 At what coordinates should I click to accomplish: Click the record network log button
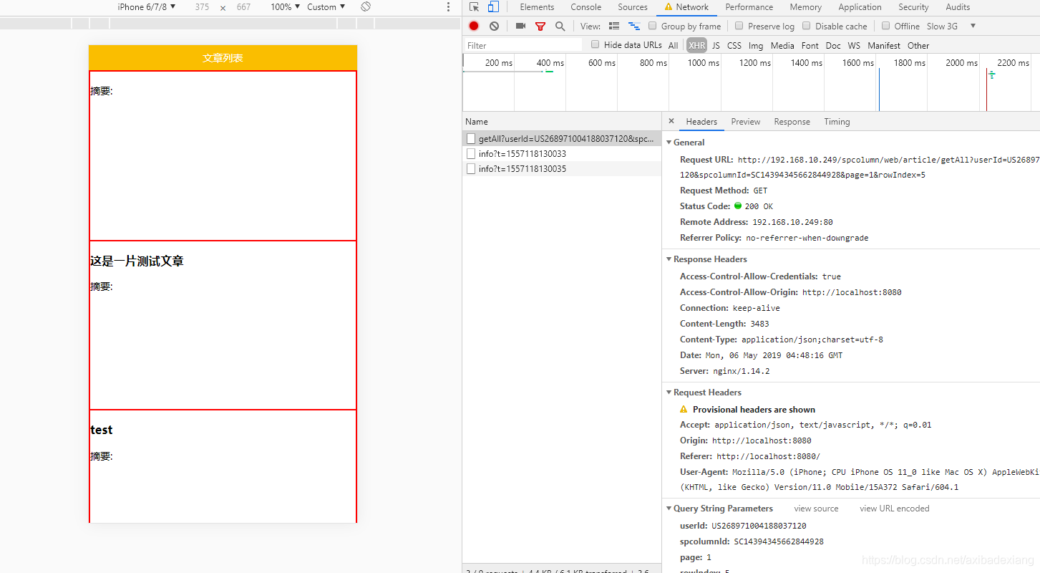pos(474,26)
